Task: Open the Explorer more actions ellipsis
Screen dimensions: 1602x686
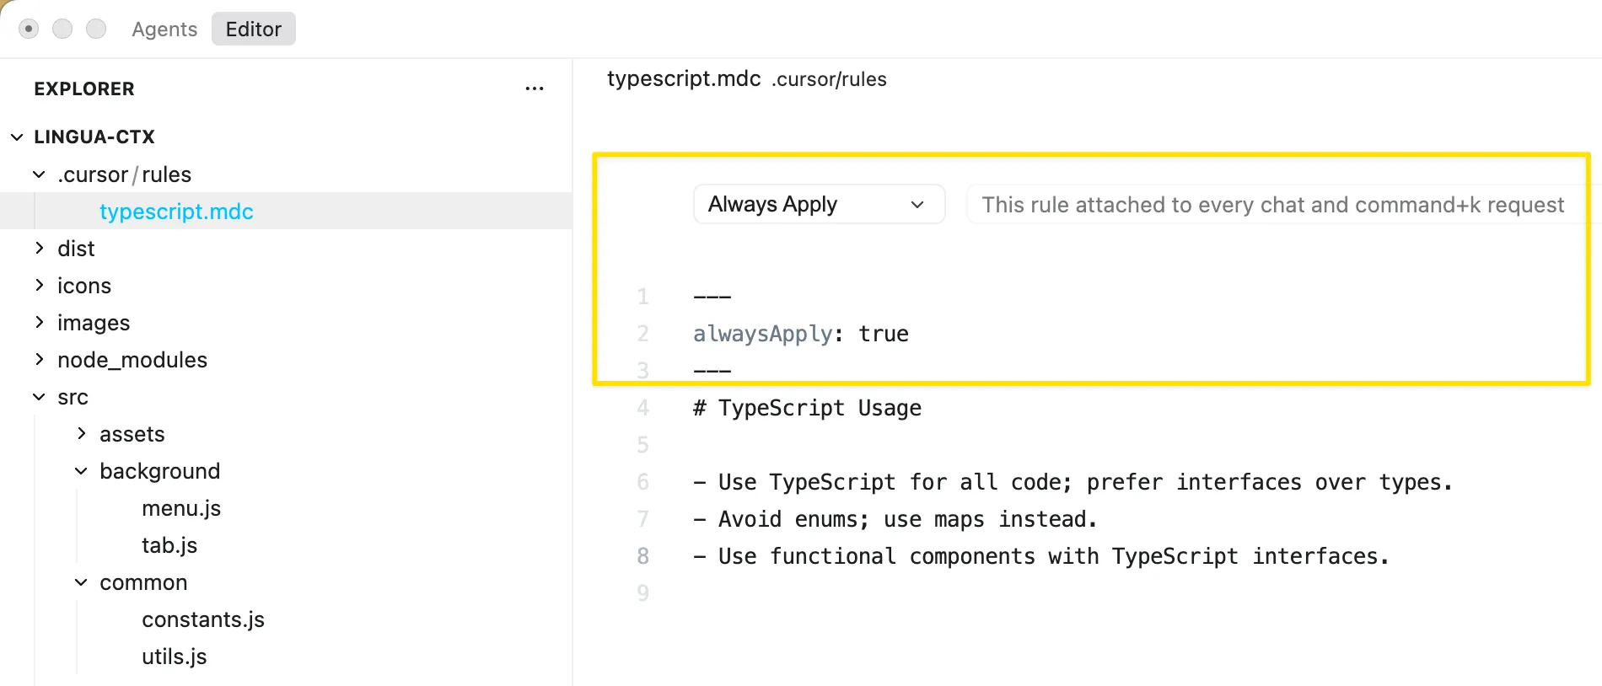Action: pyautogui.click(x=534, y=88)
